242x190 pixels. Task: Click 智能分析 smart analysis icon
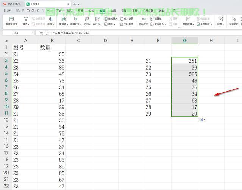(x=234, y=19)
